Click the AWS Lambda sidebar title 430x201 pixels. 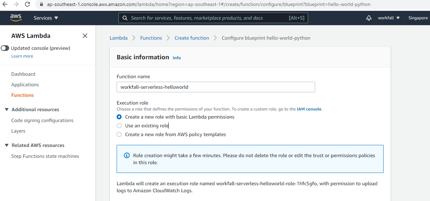click(31, 36)
